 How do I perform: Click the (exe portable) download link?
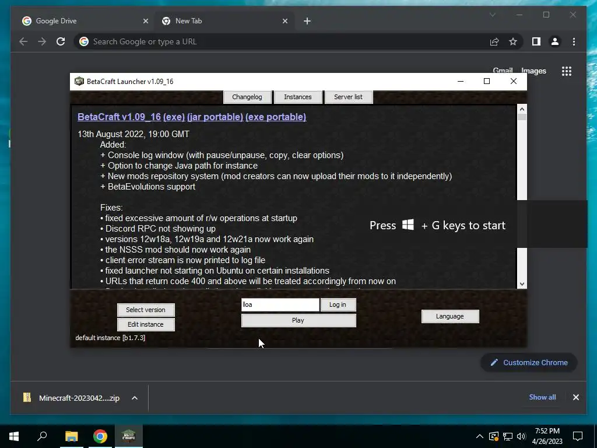(276, 117)
